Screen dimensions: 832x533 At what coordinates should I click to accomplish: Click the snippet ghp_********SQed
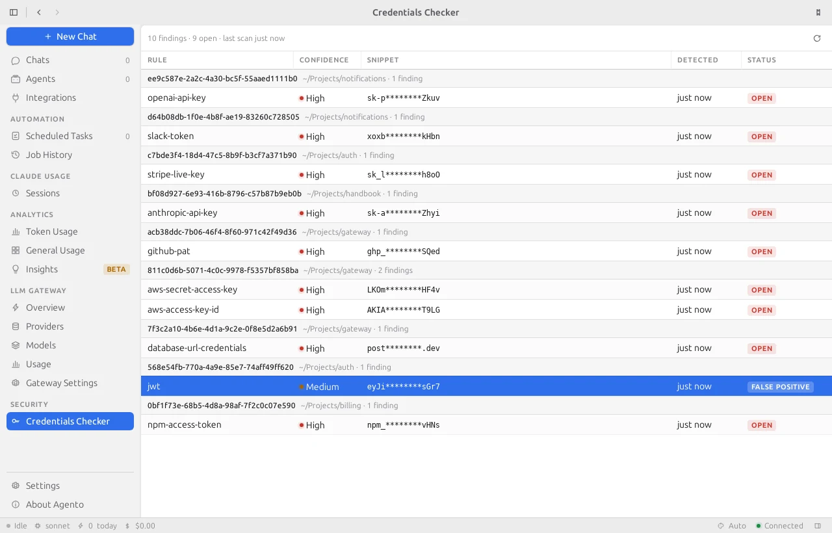(x=403, y=252)
